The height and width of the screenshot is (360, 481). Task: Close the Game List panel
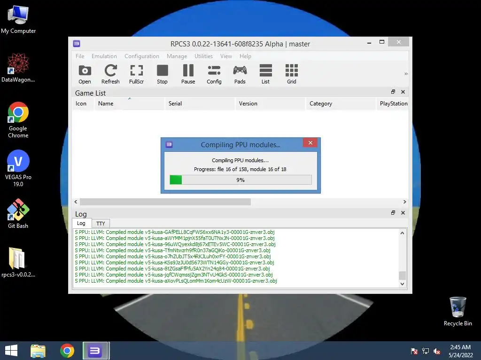(403, 92)
